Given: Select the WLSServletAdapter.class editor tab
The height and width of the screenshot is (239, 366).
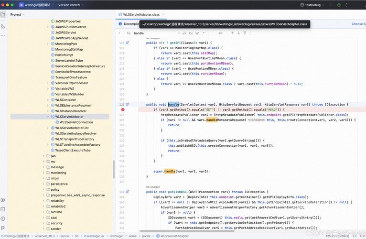Looking at the screenshot, I should pos(141,14).
